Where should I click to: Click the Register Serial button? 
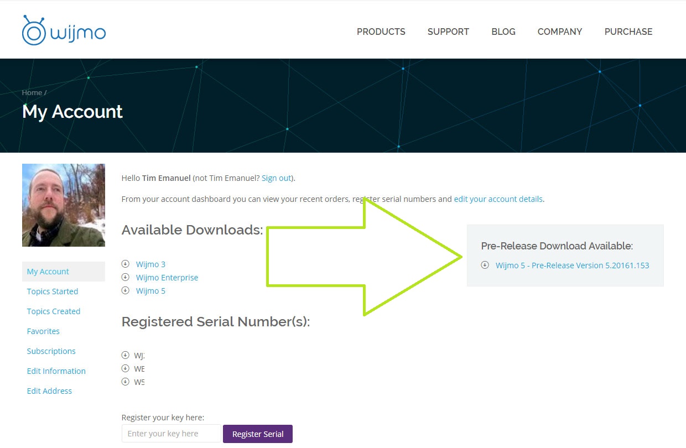[258, 434]
